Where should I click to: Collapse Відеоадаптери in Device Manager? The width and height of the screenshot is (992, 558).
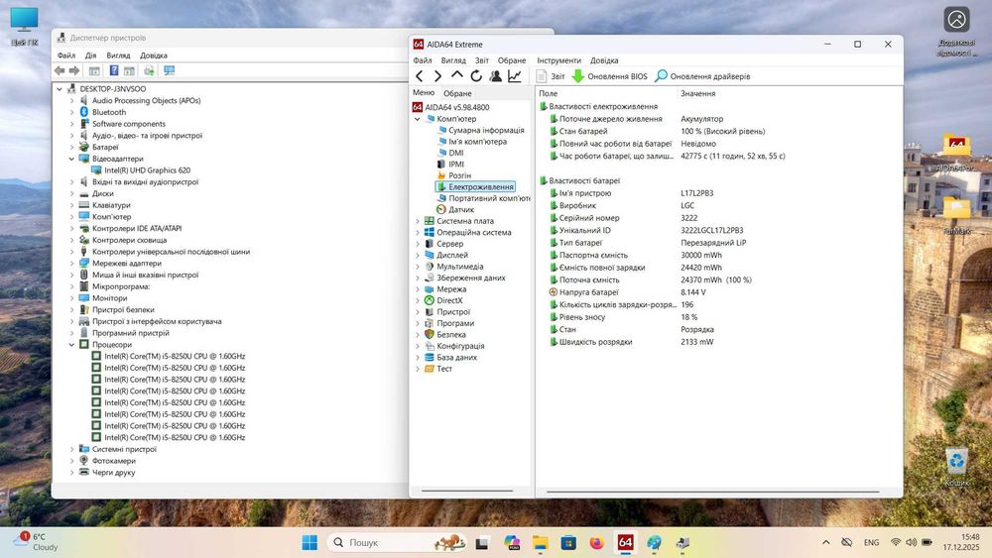pyautogui.click(x=71, y=159)
